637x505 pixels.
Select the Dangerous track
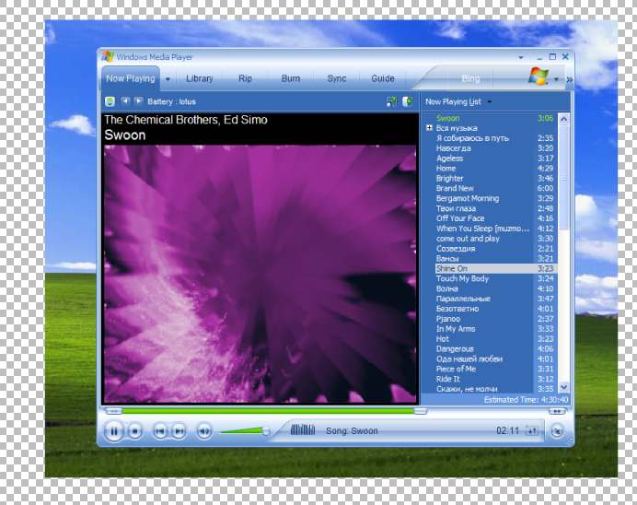click(x=494, y=349)
